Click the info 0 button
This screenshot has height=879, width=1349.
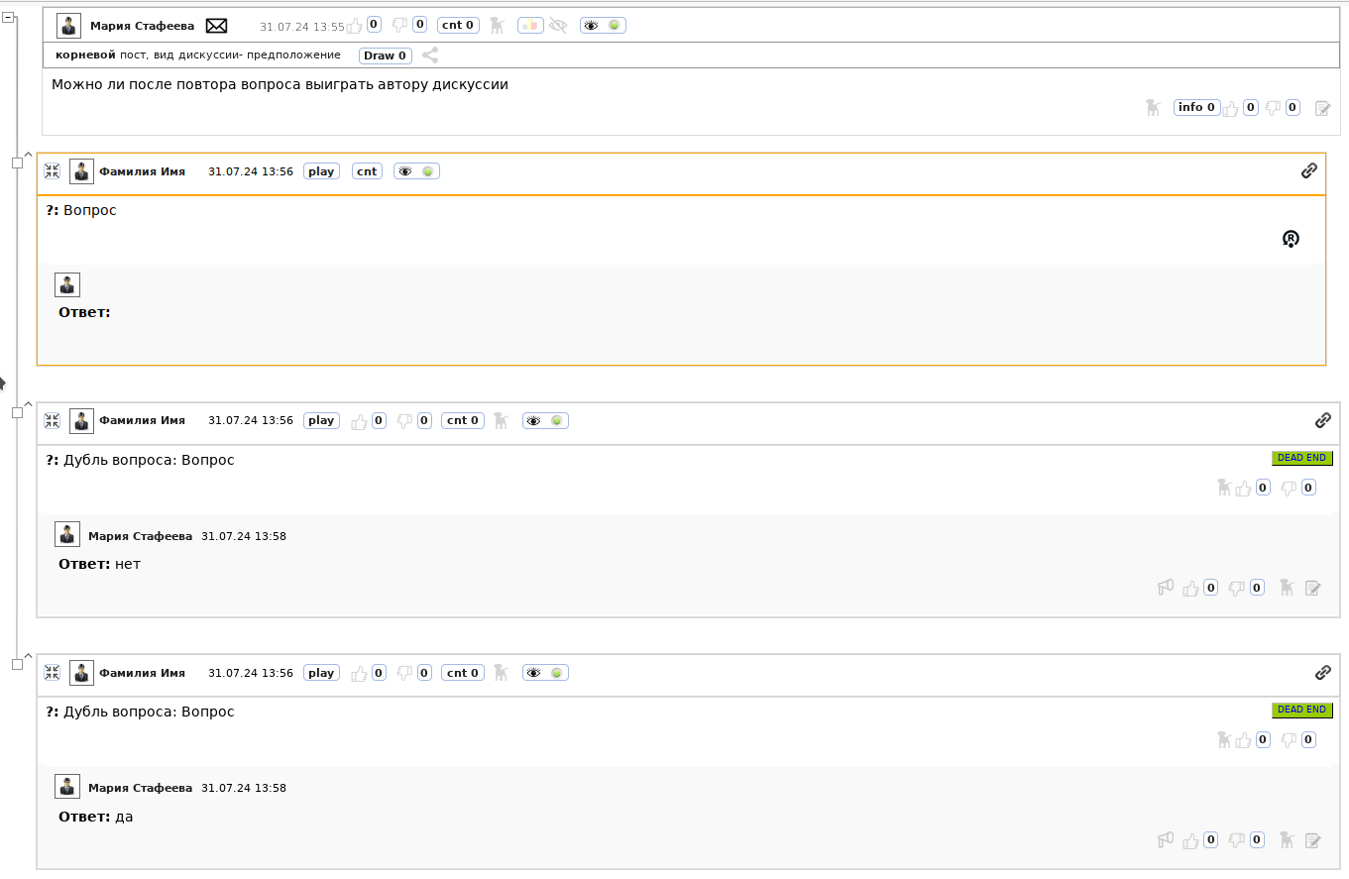[1196, 107]
